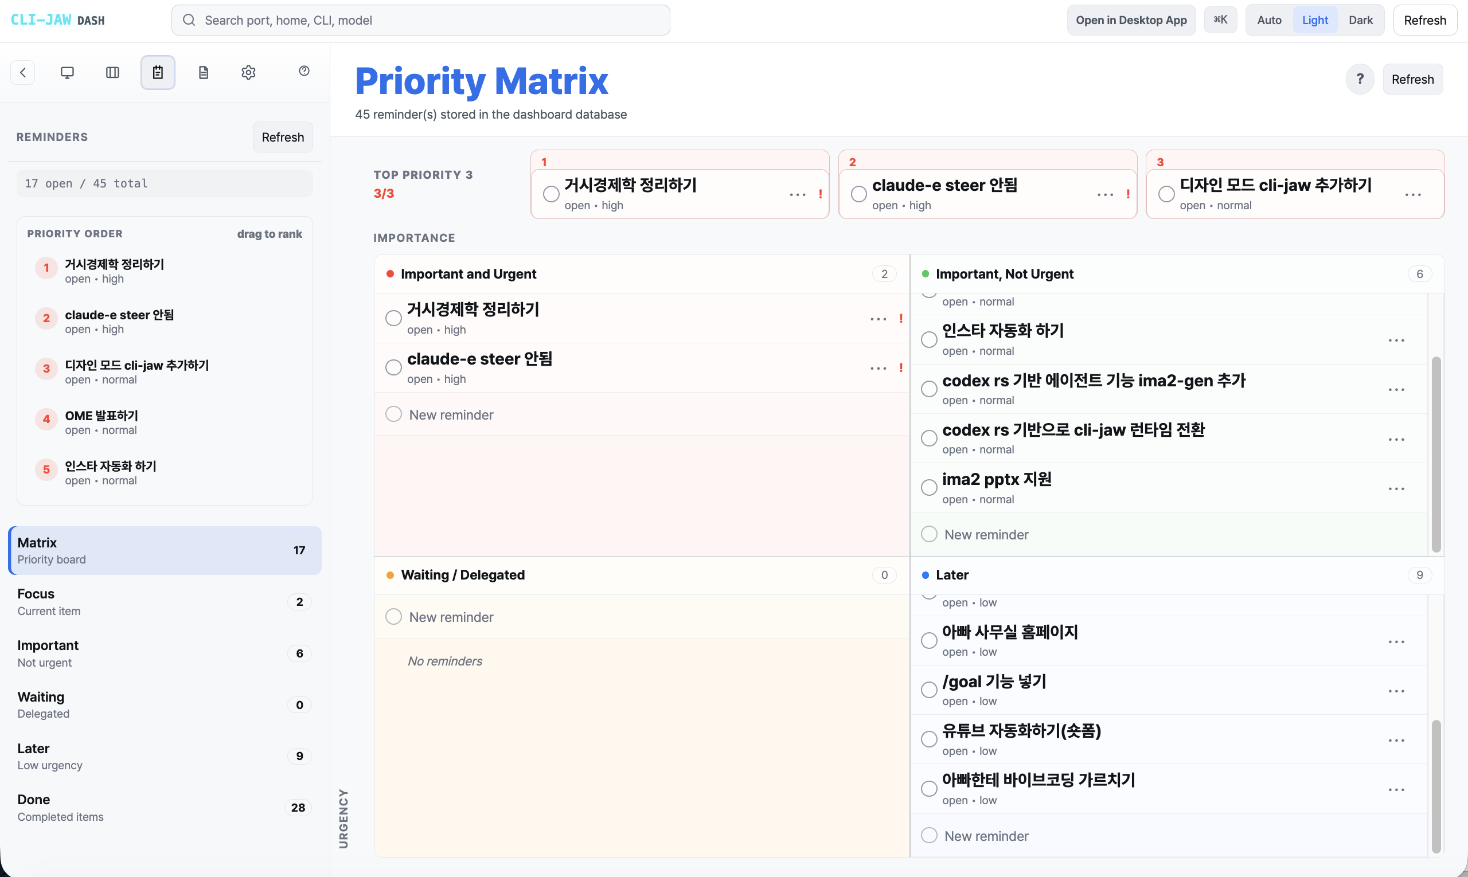
Task: Click the search magnifier icon
Action: coord(189,20)
